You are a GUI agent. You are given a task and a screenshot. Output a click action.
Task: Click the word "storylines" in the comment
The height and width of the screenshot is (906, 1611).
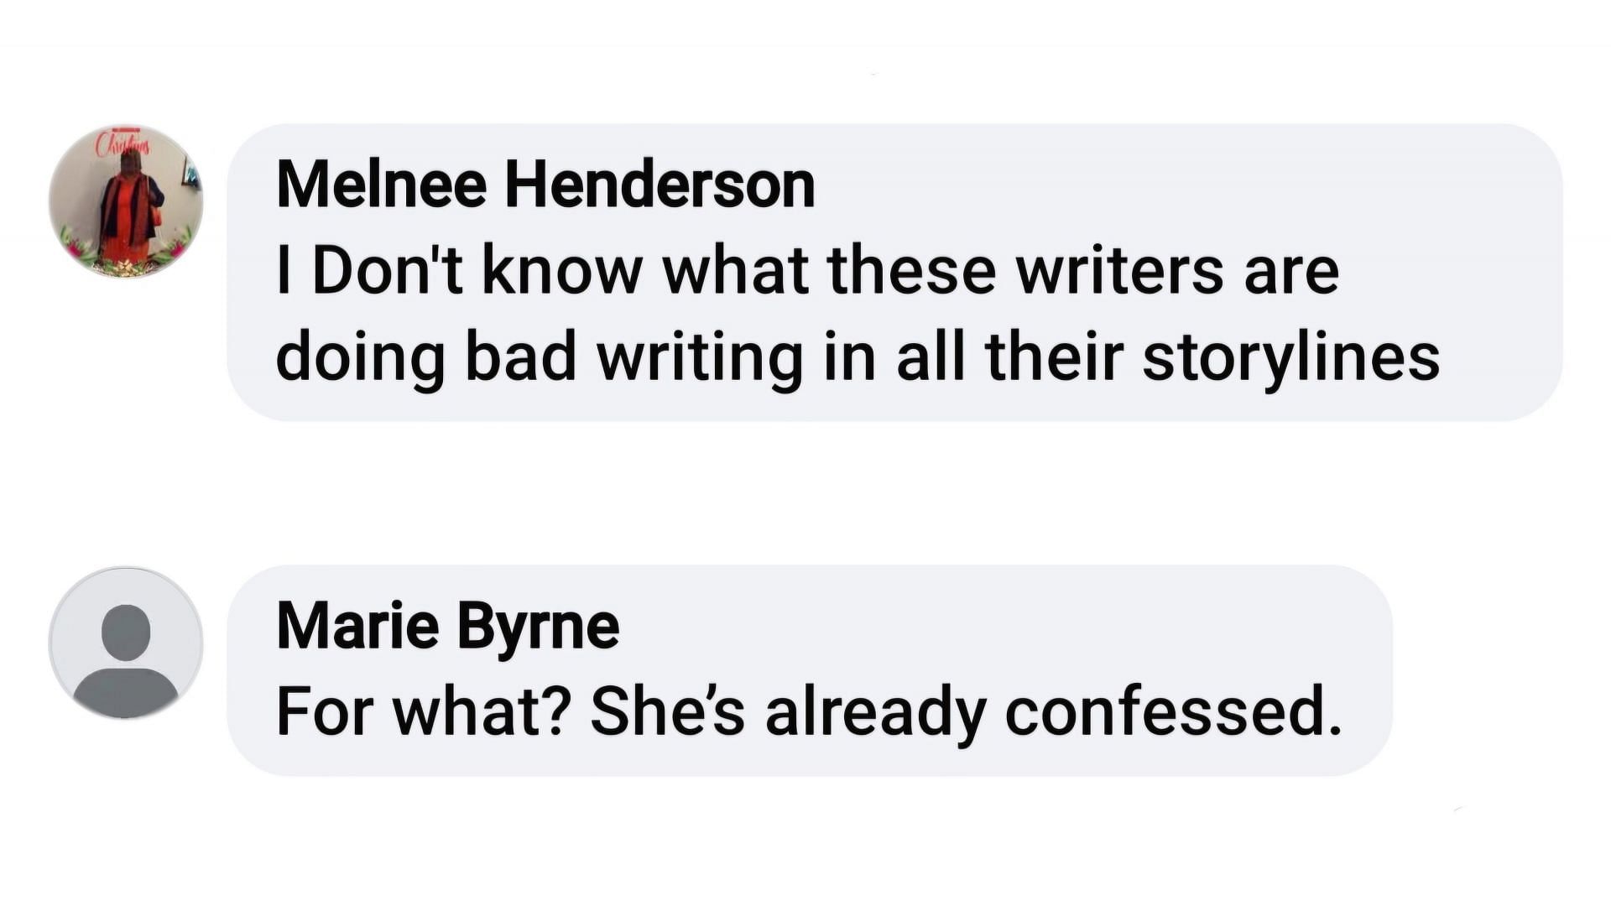pyautogui.click(x=1290, y=357)
